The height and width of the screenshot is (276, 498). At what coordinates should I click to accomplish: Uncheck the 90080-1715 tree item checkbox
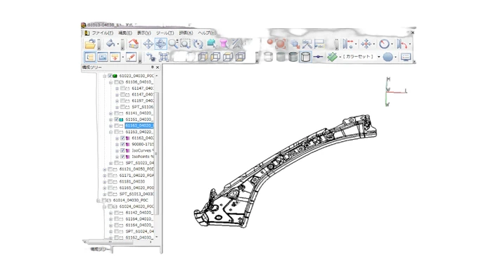tap(123, 145)
